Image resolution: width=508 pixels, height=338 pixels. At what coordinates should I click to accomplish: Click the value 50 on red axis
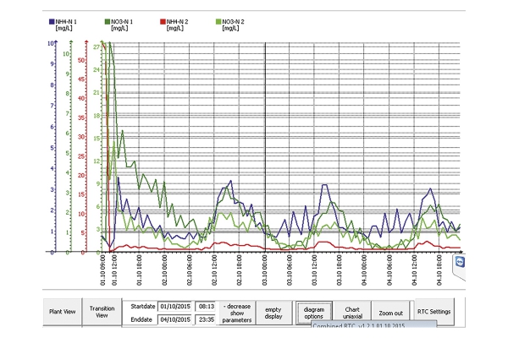81,60
